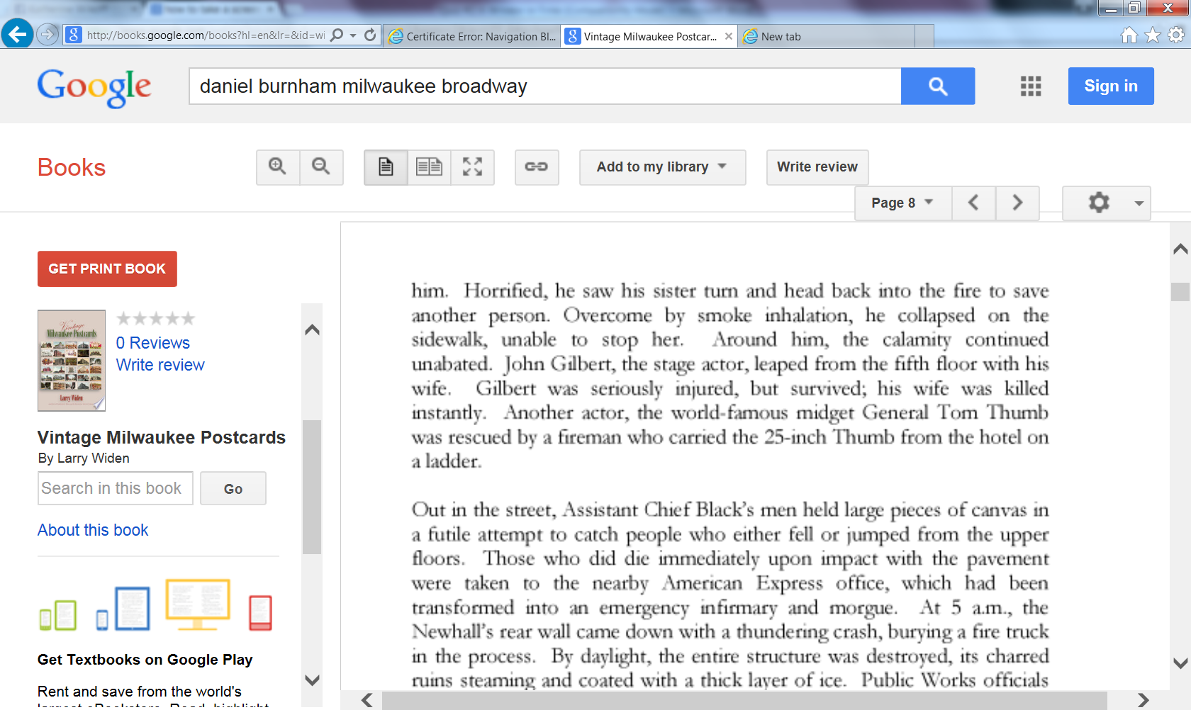Go to the previous page arrow
This screenshot has width=1191, height=710.
(x=973, y=203)
